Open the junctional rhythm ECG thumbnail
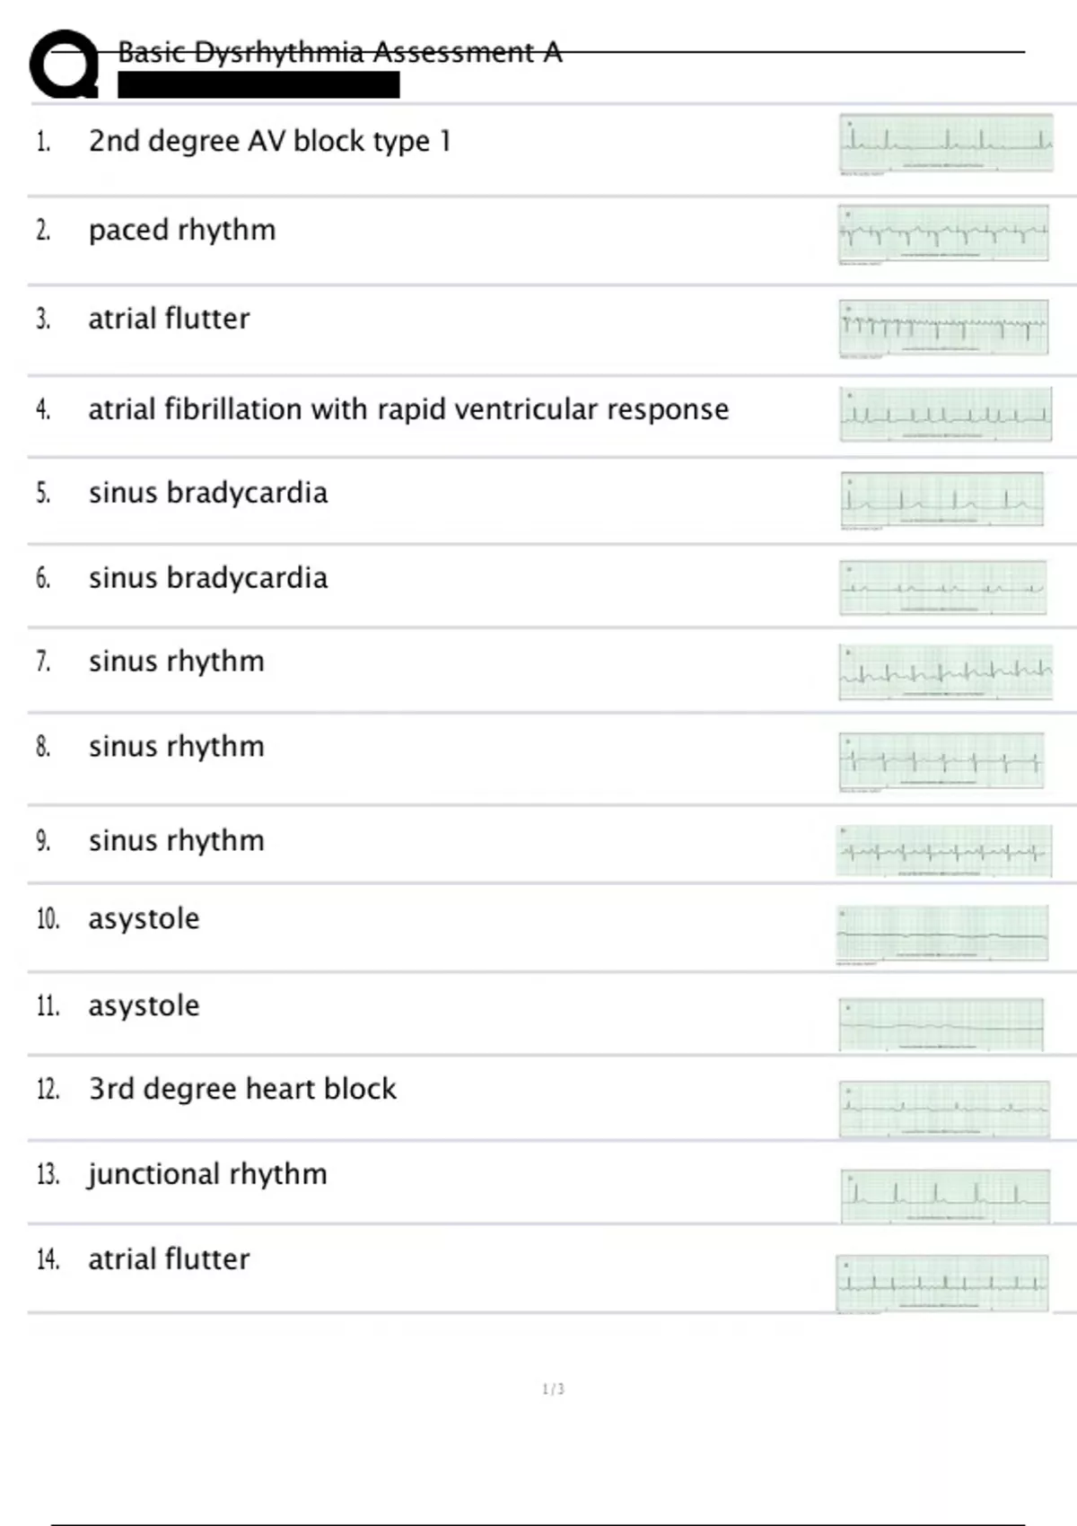This screenshot has width=1077, height=1526. 945,1196
